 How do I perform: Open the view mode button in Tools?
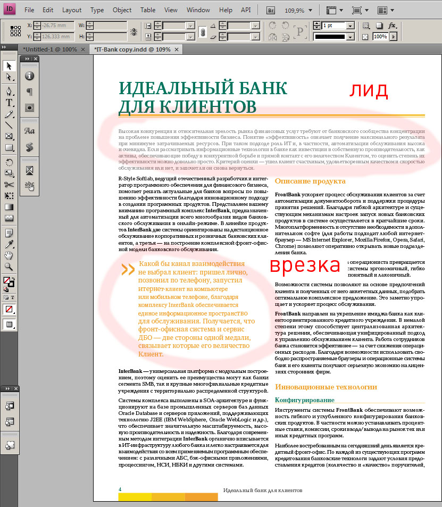coord(9,325)
